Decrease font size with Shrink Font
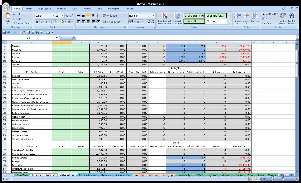301x183 pixels. click(71, 16)
